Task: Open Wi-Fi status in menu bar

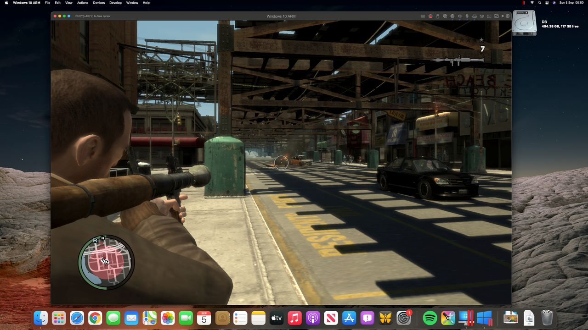Action: (x=532, y=3)
